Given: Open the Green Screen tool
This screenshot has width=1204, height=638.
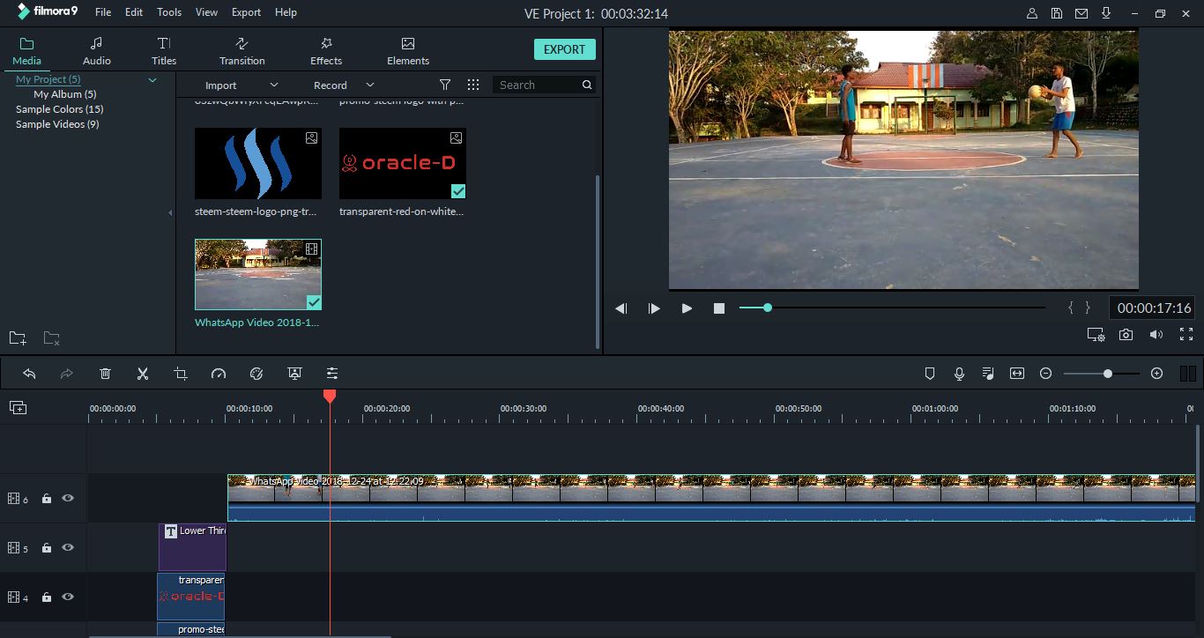Looking at the screenshot, I should pos(294,374).
